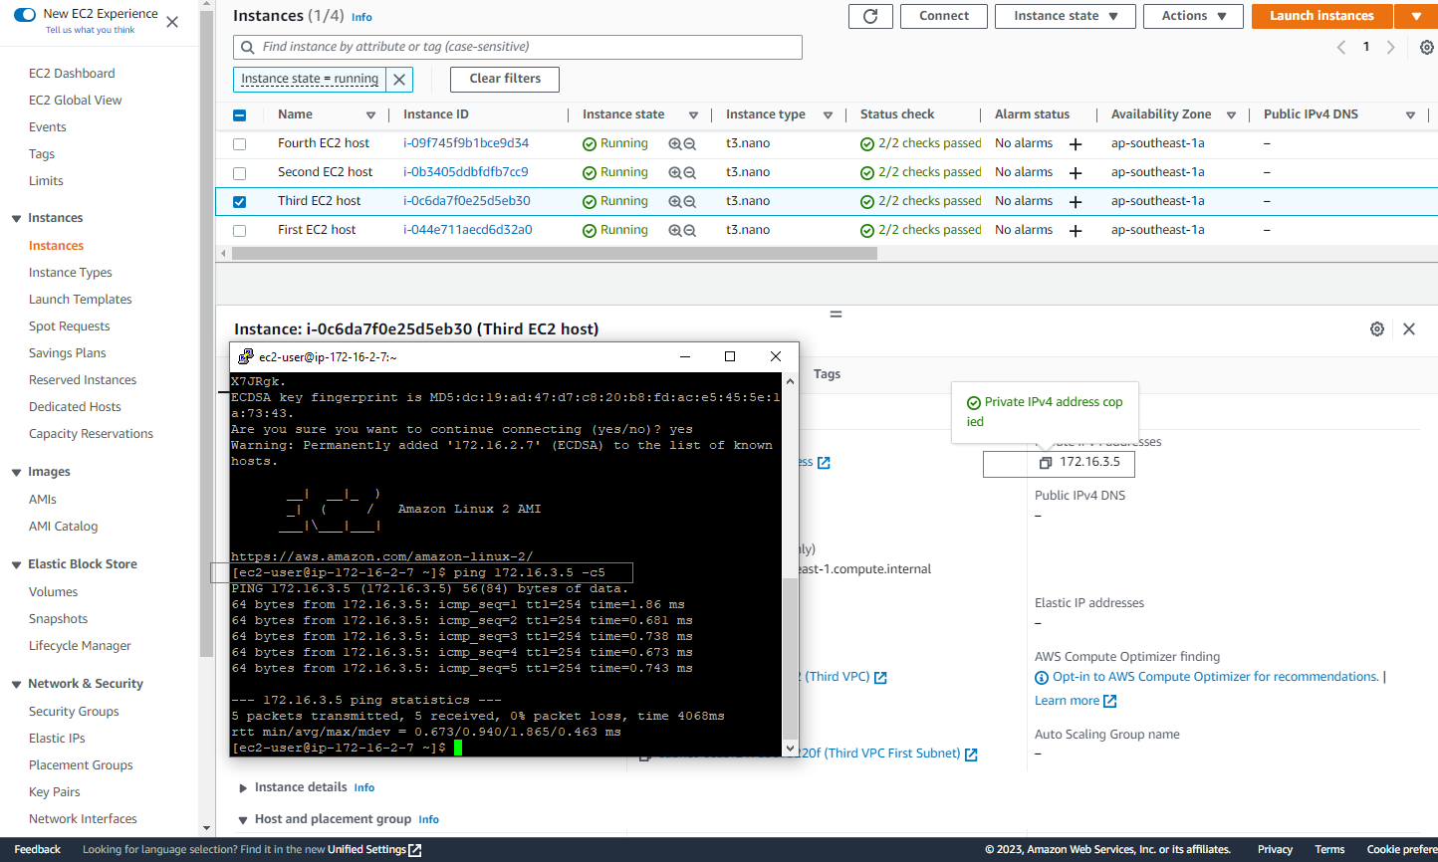Check the First EC2 host row checkbox
Viewport: 1438px width, 862px height.
[x=239, y=231]
